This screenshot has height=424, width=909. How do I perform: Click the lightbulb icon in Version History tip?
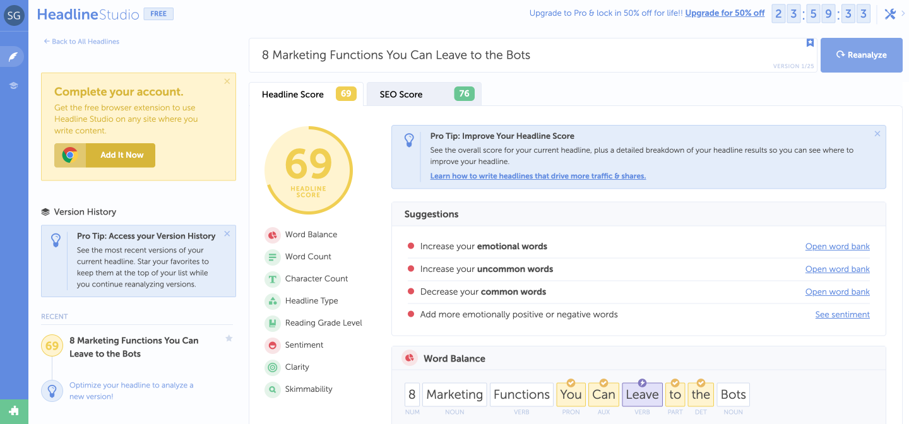[56, 240]
